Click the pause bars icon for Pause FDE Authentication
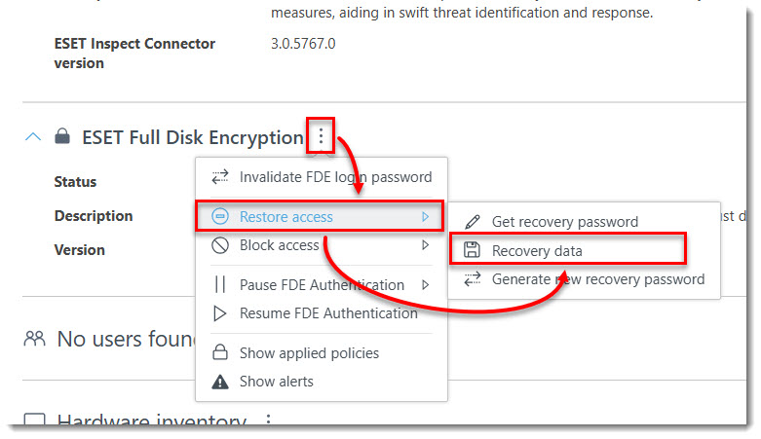761x439 pixels. pyautogui.click(x=220, y=284)
